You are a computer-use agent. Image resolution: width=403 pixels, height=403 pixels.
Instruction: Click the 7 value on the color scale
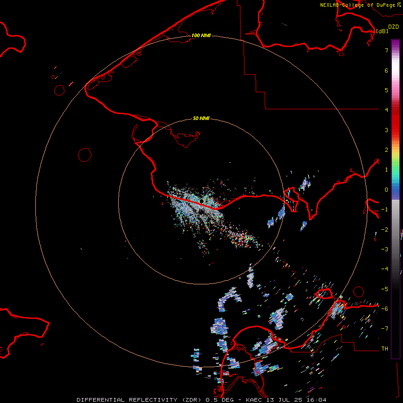(x=386, y=50)
